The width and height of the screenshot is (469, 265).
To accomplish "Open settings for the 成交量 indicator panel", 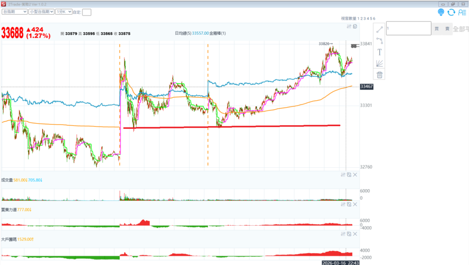I will click(x=343, y=175).
